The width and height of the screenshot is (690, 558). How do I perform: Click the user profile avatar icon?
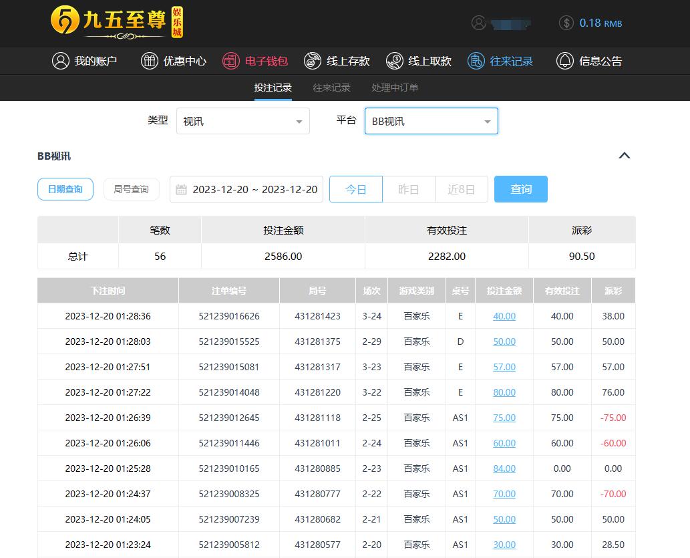479,23
